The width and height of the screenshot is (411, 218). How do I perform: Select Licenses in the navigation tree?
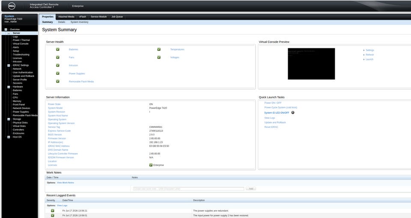pyautogui.click(x=17, y=58)
